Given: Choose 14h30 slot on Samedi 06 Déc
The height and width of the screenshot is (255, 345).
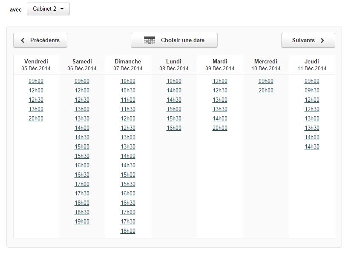Looking at the screenshot, I should click(x=82, y=138).
